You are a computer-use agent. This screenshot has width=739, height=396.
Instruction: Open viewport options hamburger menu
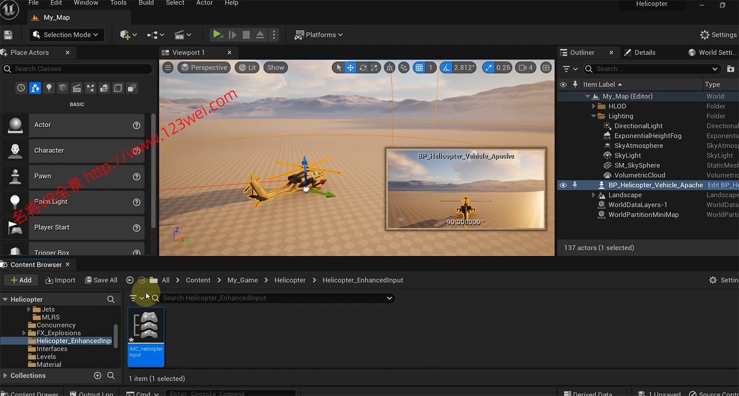coord(168,67)
